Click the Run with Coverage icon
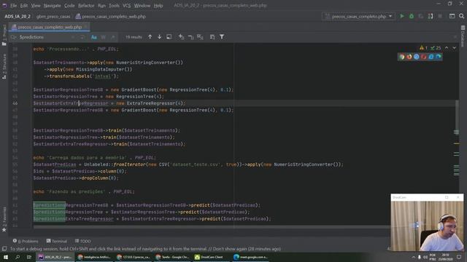467x262 pixels. (421, 16)
